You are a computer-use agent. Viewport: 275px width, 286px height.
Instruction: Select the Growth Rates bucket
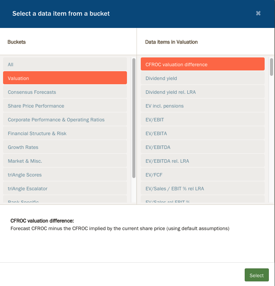click(65, 147)
